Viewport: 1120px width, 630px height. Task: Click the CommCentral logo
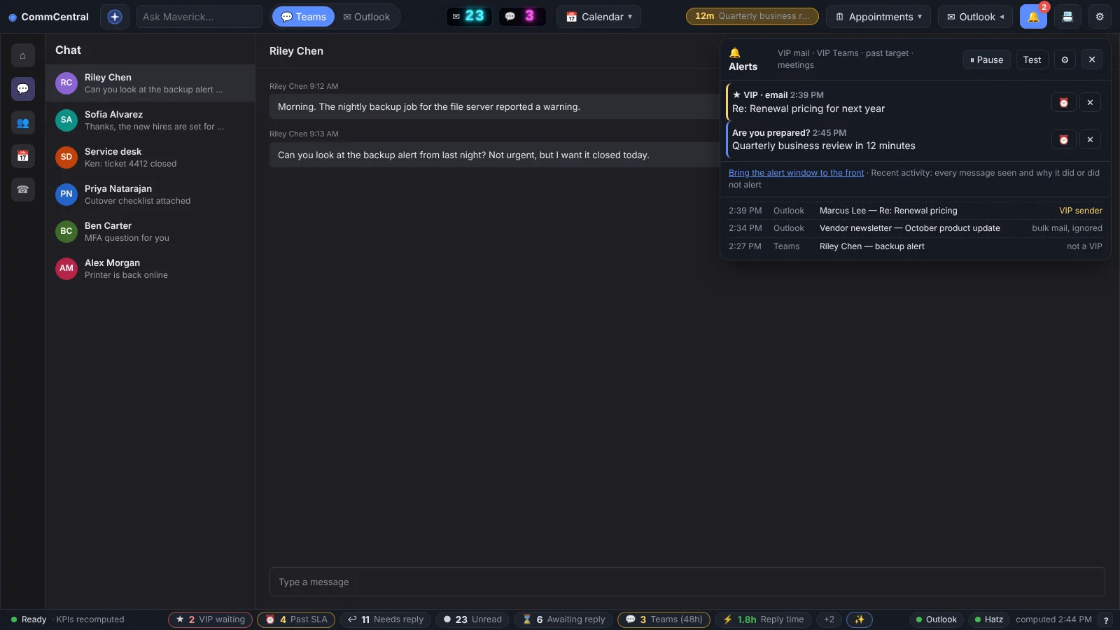pyautogui.click(x=48, y=17)
